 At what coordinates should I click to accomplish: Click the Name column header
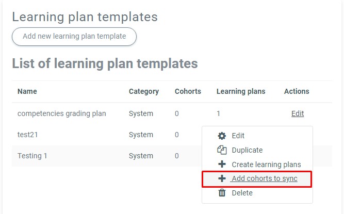27,91
